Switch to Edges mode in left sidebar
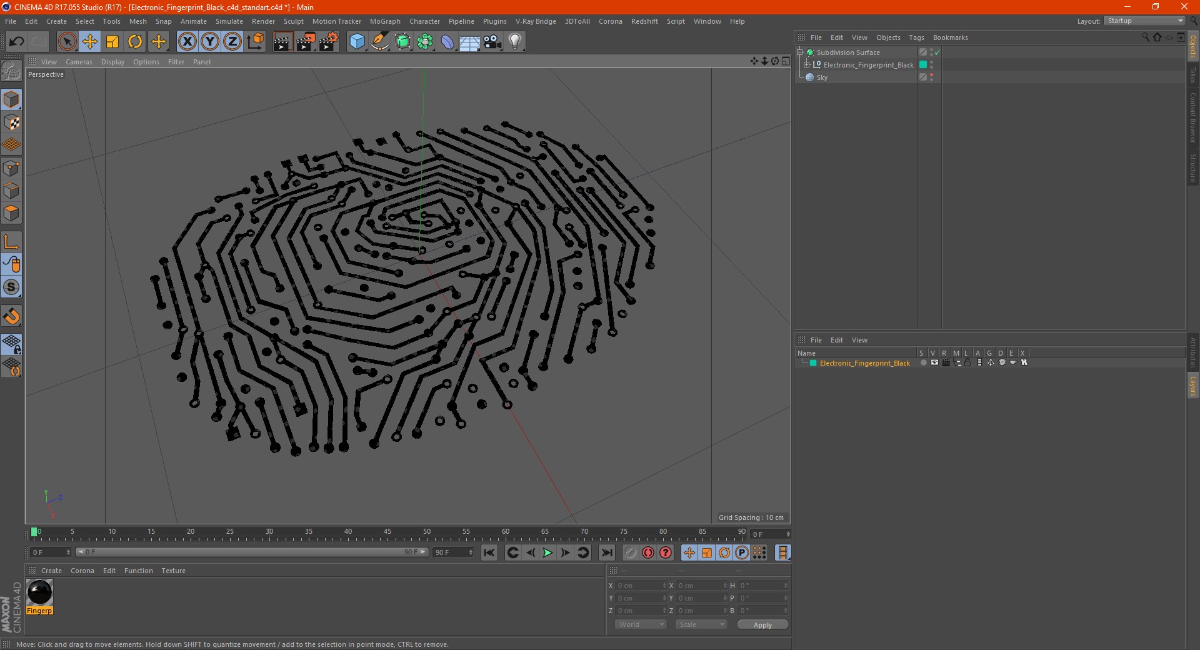Image resolution: width=1200 pixels, height=650 pixels. [x=11, y=191]
